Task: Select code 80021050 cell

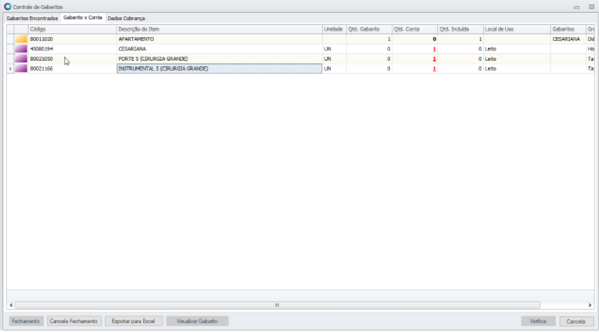Action: [x=72, y=59]
